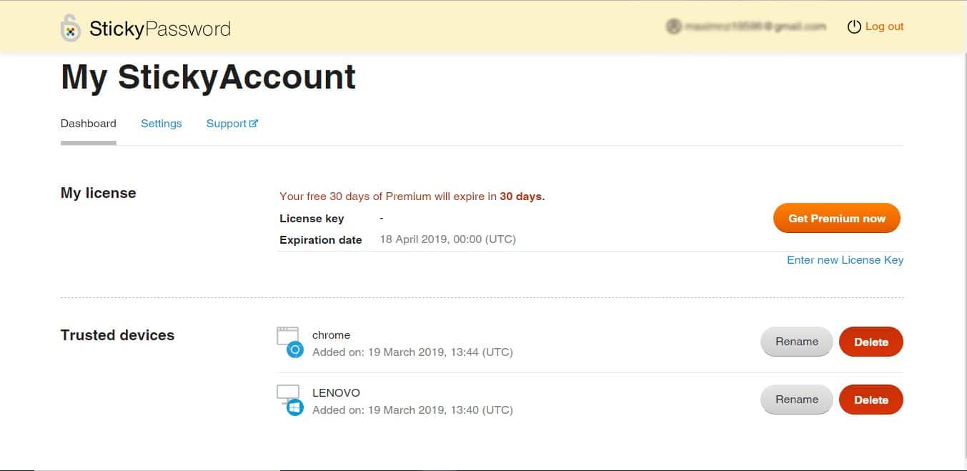Click the License key label
The width and height of the screenshot is (967, 471).
pos(312,219)
